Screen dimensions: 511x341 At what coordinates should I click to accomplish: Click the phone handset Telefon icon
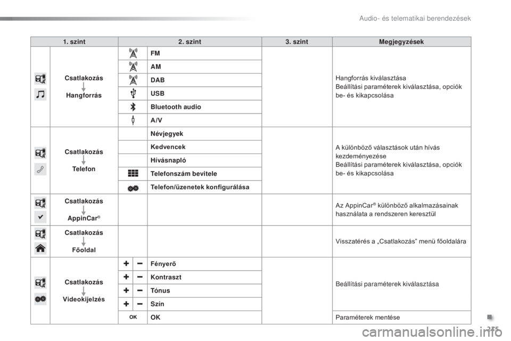[40, 169]
